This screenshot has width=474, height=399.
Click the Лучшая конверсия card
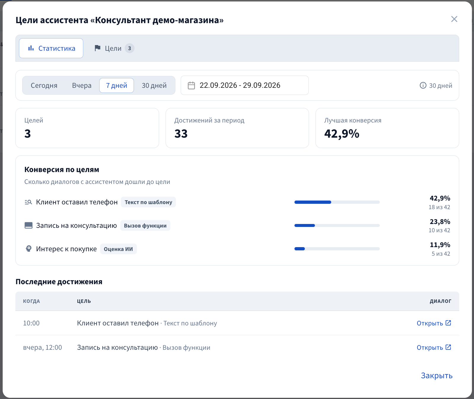point(387,128)
